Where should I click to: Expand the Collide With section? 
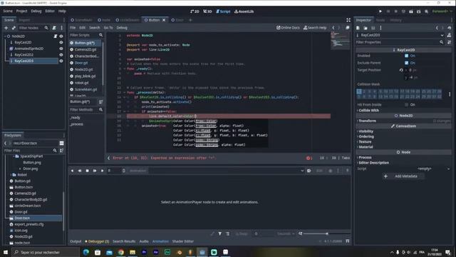click(x=368, y=111)
